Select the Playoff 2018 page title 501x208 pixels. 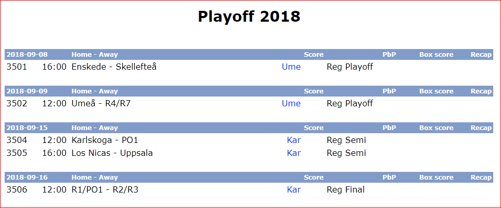(249, 16)
